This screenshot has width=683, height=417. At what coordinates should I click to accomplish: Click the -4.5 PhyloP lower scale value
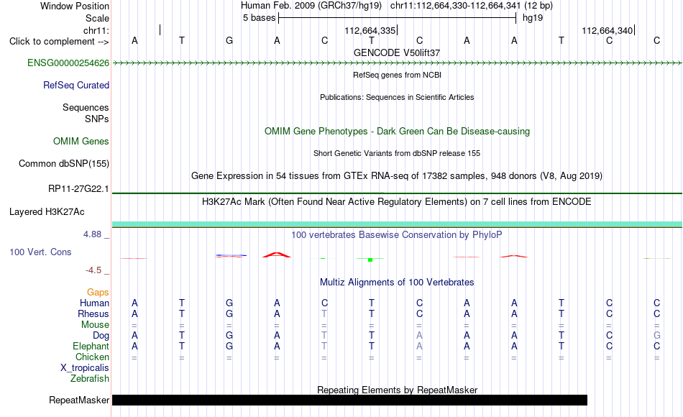point(93,270)
